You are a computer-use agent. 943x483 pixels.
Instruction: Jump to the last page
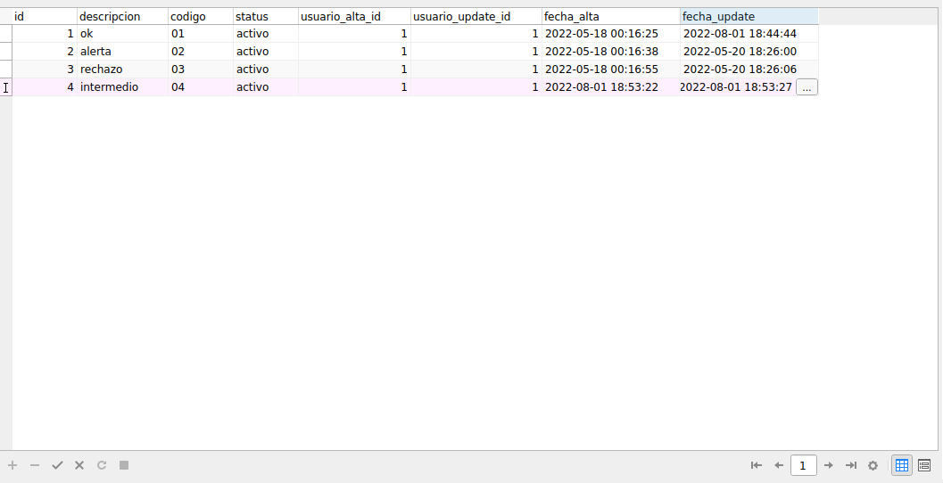click(x=851, y=465)
